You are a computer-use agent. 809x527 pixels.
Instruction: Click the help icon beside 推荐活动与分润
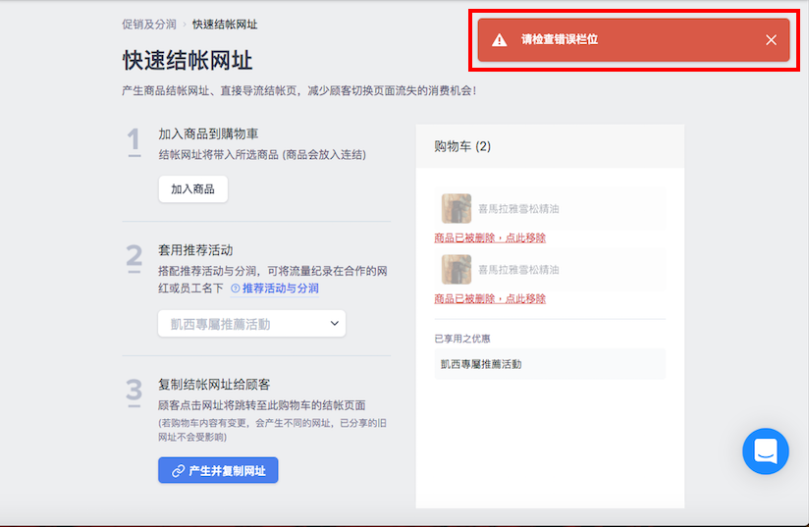pyautogui.click(x=236, y=289)
